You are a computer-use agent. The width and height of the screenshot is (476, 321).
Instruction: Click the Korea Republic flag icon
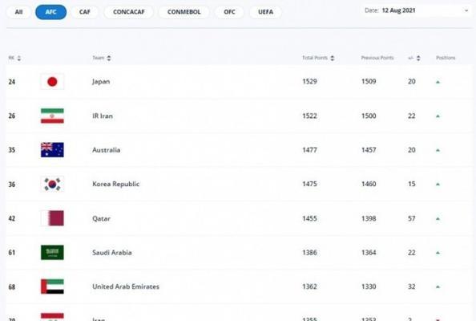tap(52, 185)
